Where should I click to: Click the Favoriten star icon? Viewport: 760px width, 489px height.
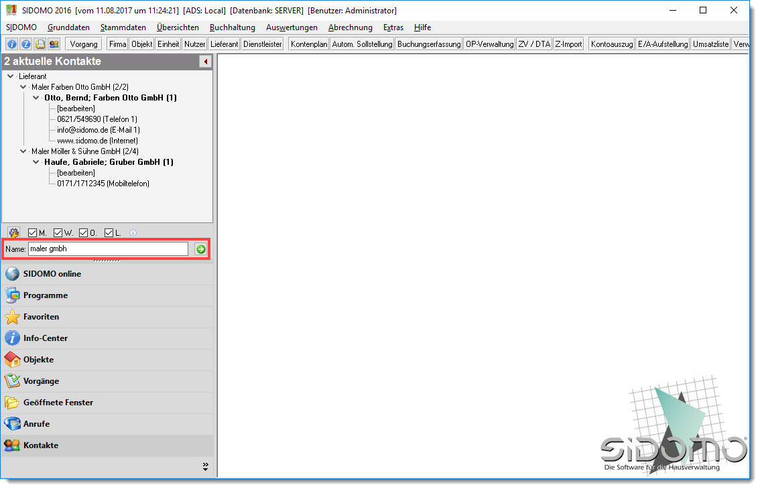(13, 316)
